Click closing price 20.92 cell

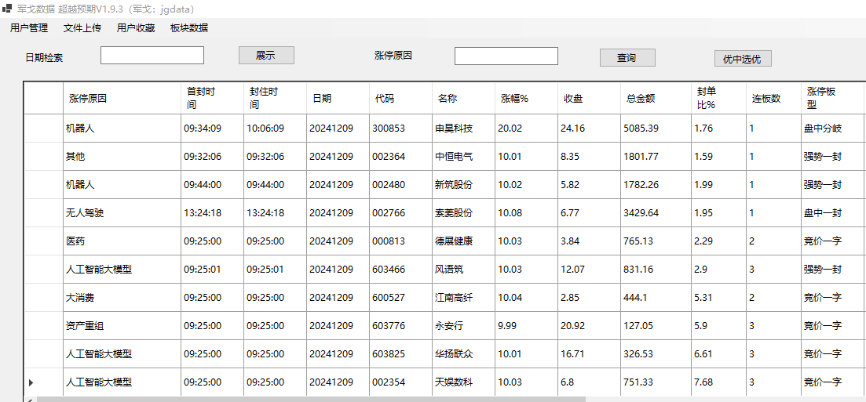pyautogui.click(x=590, y=326)
